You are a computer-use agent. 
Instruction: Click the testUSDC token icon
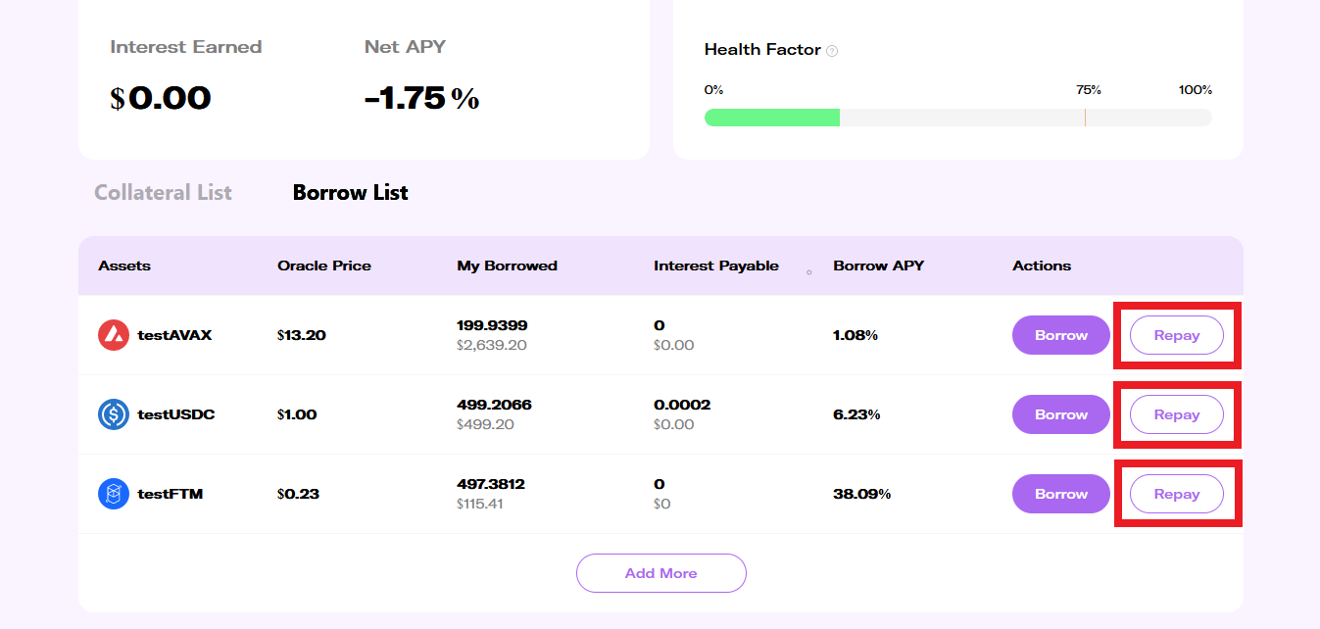coord(114,414)
